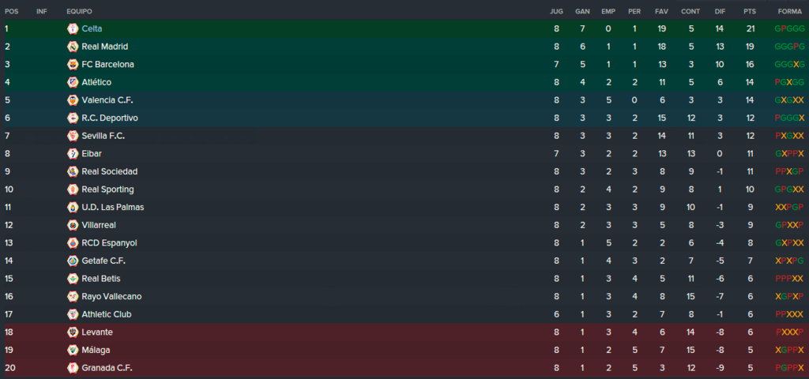Select the Athletic Club team name
809x379 pixels.
tap(107, 314)
